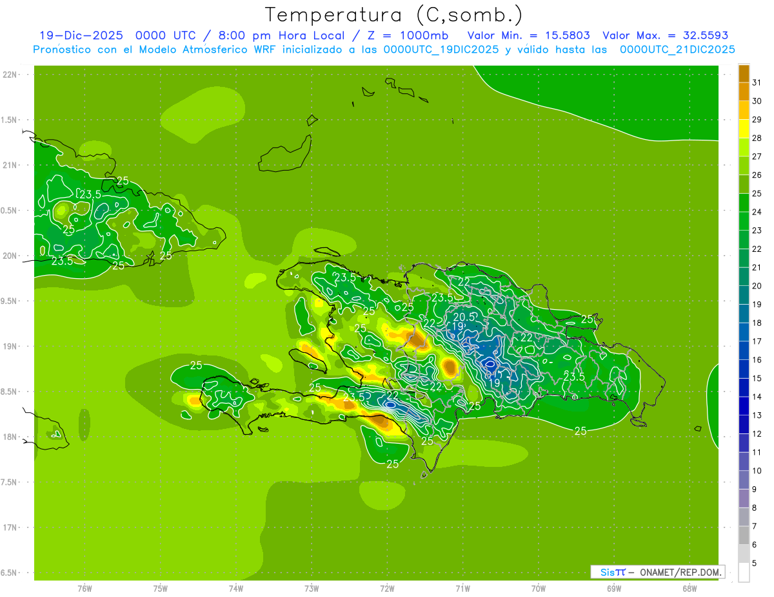Image resolution: width=774 pixels, height=597 pixels.
Task: Click the legend swatch between 30 and 31
Action: click(744, 91)
